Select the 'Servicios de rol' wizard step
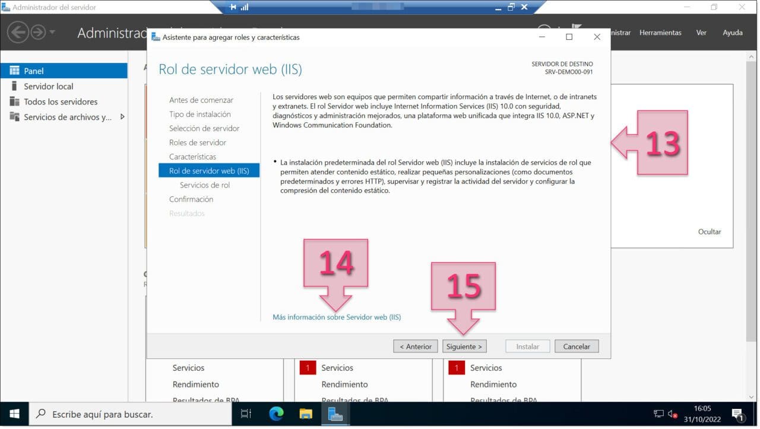Screen dimensions: 760x429 (205, 185)
